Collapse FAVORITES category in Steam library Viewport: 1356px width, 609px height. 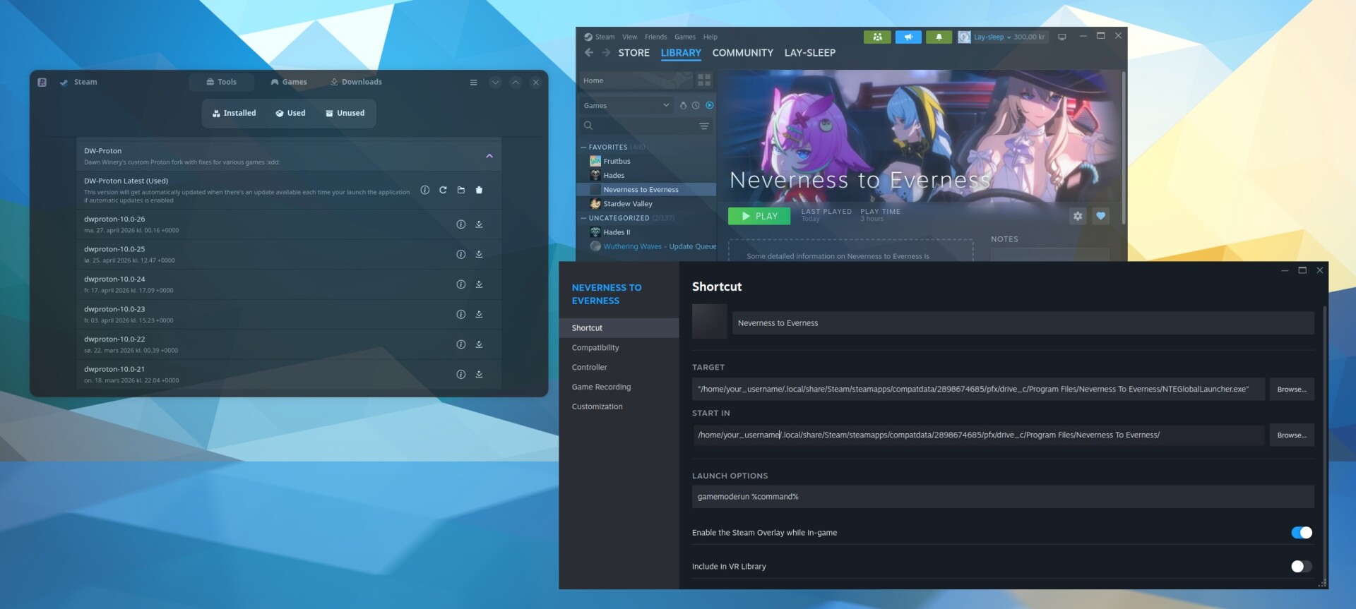point(583,147)
